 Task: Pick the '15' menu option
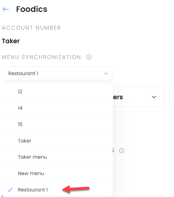[x=57, y=125]
